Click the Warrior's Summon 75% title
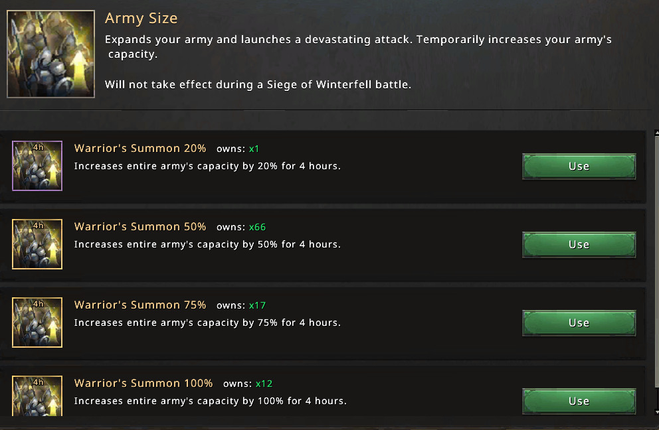 140,305
